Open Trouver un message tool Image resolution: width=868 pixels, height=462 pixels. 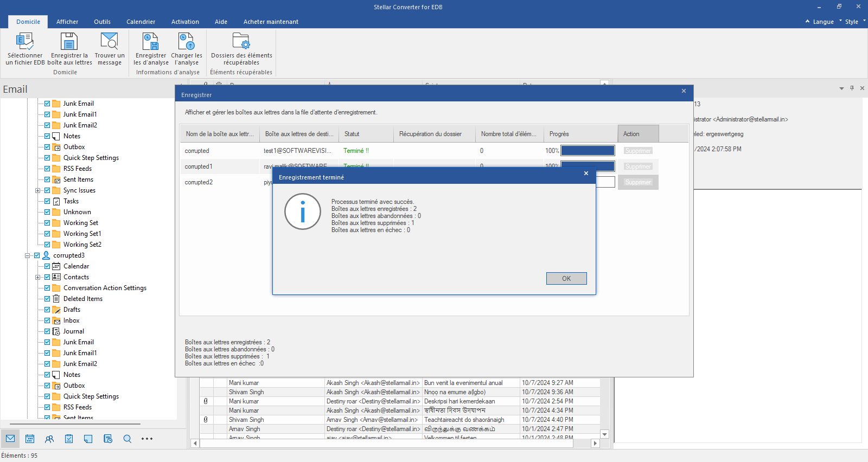click(109, 42)
